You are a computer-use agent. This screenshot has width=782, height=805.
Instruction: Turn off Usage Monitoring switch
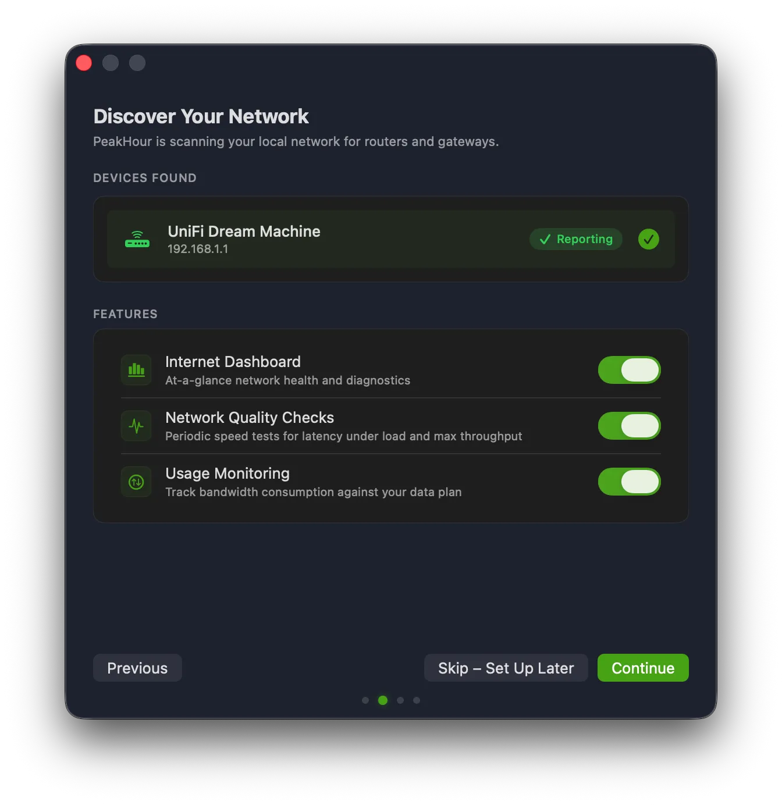(629, 482)
